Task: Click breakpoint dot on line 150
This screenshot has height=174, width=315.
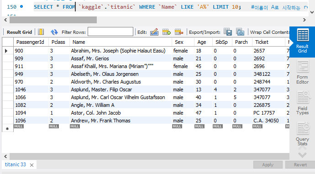Action: click(21, 7)
